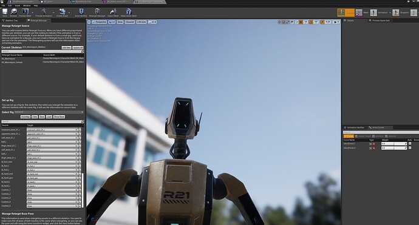419x225 pixels.
Task: Click the Preview Mesh toolbar icon
Action: tap(25, 12)
